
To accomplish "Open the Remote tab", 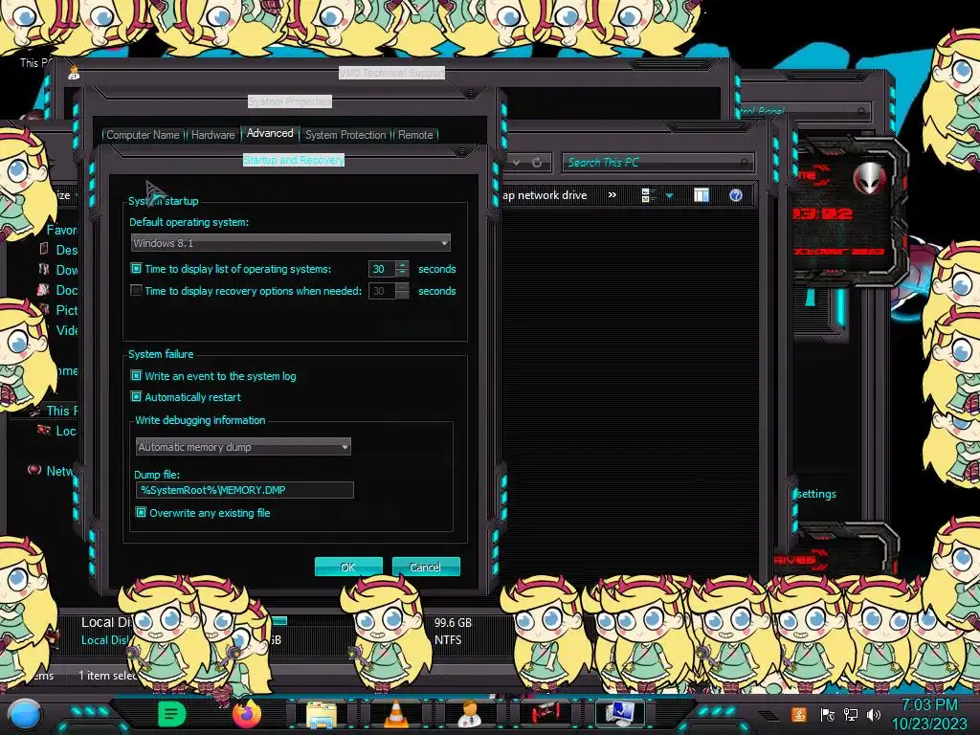I will click(415, 134).
